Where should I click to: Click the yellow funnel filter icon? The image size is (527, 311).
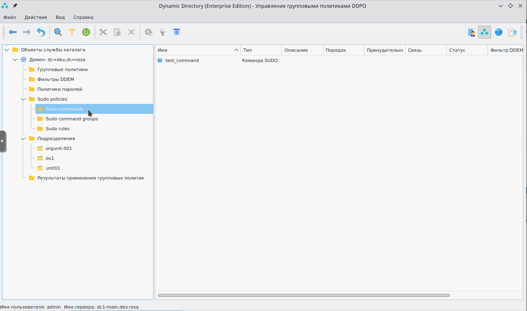(72, 32)
